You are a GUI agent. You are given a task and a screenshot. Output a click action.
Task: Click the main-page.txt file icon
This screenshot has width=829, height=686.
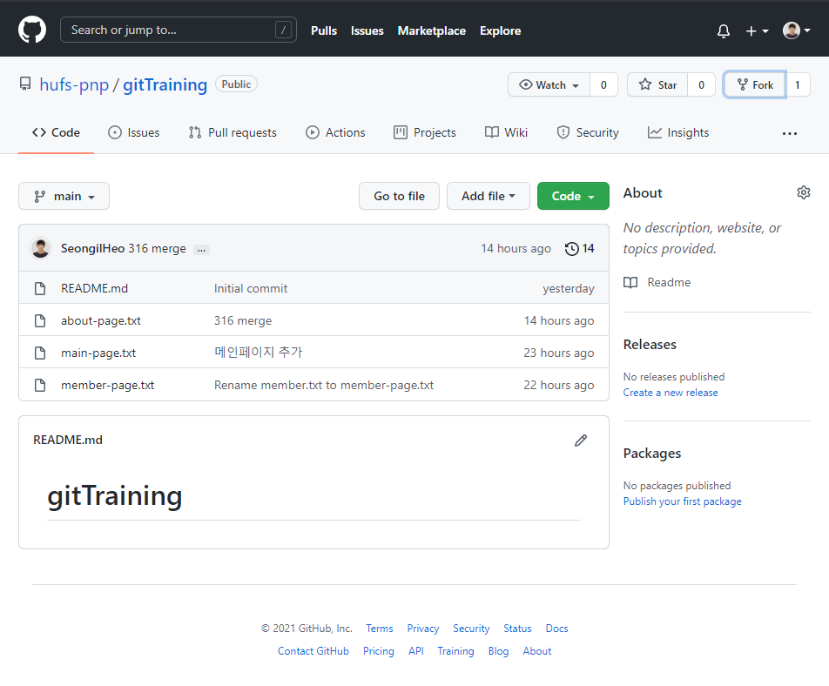coord(40,353)
